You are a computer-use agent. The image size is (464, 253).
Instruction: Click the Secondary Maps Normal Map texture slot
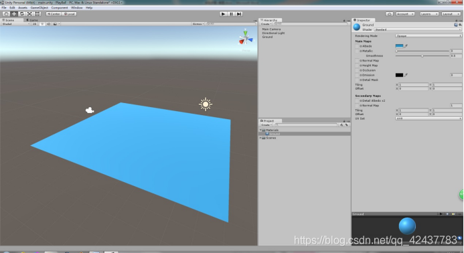[x=357, y=105]
